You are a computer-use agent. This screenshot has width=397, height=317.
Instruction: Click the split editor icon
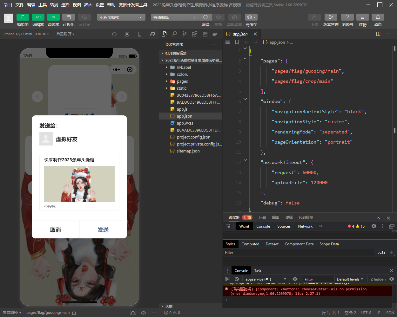378,34
